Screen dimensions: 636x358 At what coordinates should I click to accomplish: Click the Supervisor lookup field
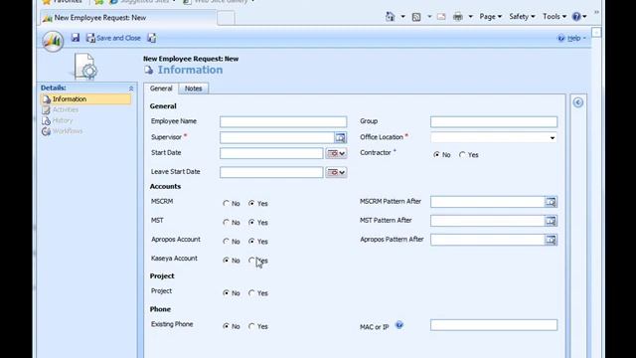tap(277, 137)
